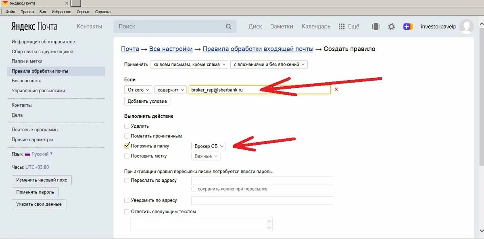Open Безопасность settings
Viewport: 484px width, 239px height.
click(x=27, y=81)
